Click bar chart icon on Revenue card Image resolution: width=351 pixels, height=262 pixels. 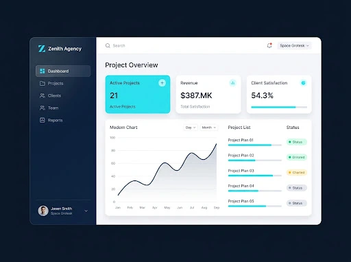[x=232, y=83]
